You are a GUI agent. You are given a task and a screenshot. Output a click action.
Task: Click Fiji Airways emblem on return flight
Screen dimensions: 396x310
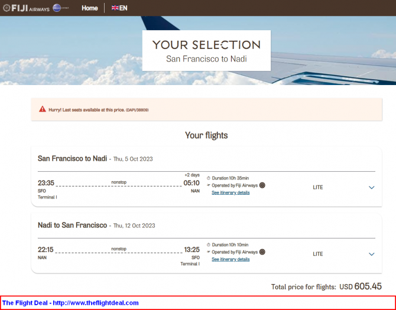coord(262,252)
